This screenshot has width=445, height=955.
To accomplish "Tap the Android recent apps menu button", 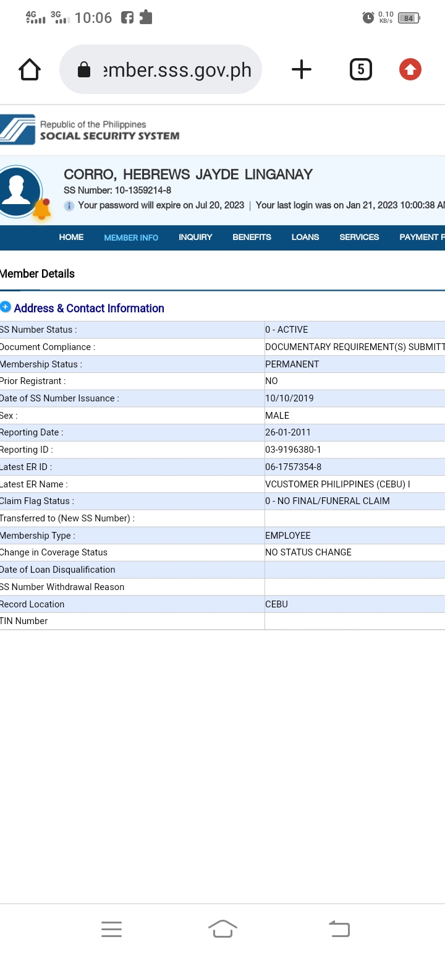I will coord(111,929).
